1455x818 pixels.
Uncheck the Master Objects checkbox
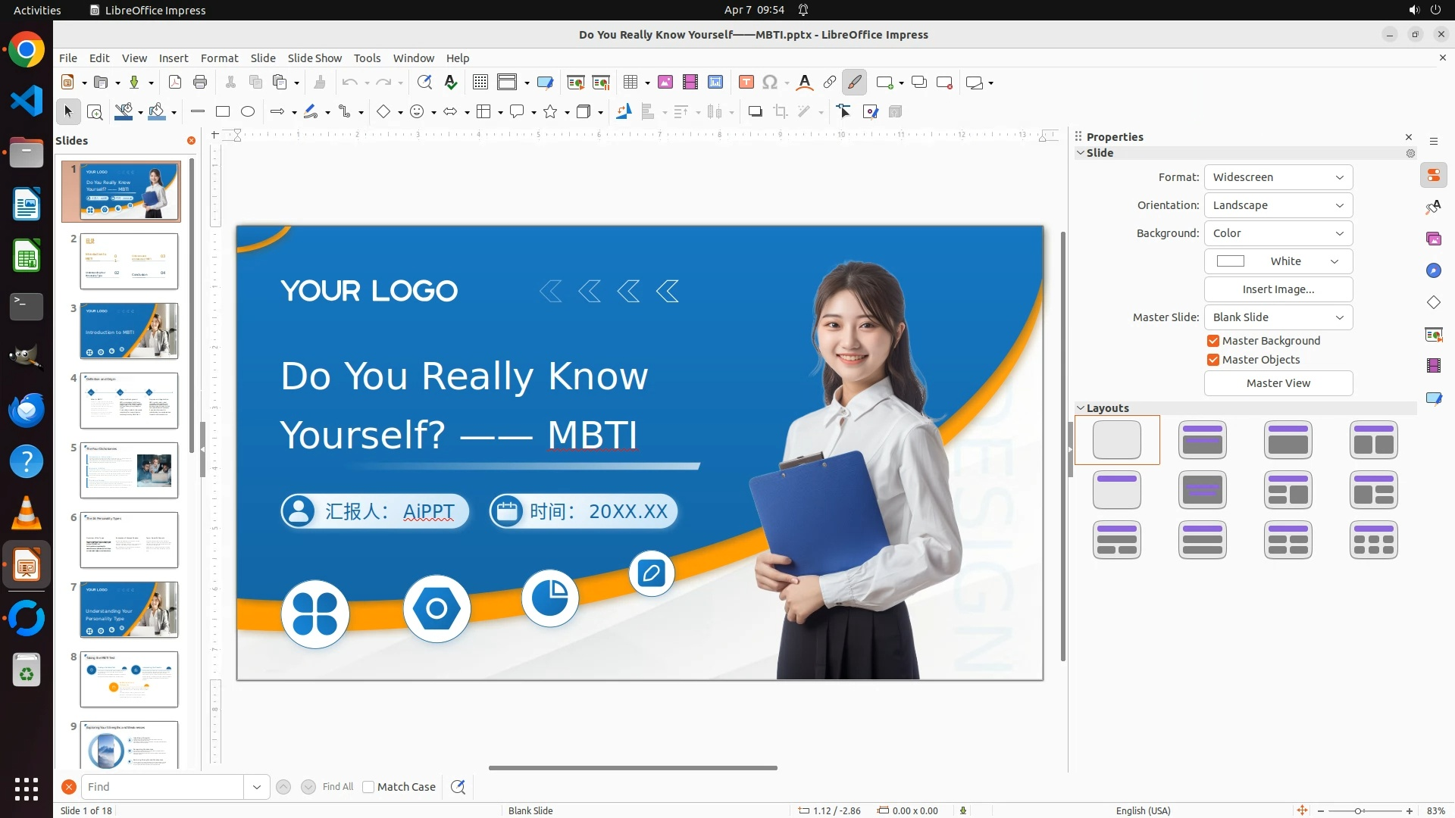1213,360
